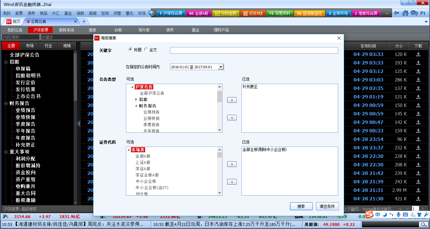Click the 代码/简称 code input field
Screen dimensions: 430x229
pyautogui.click(x=20, y=37)
